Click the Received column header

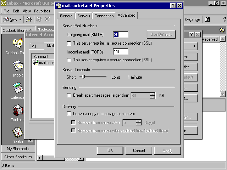211,39
